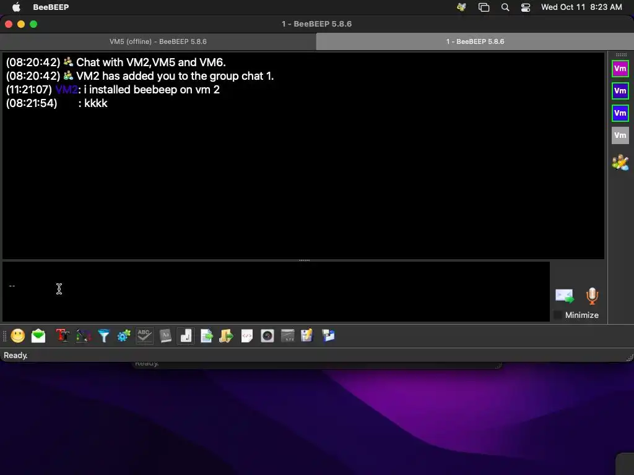Switch to VM5 (offline) chat tab
The width and height of the screenshot is (634, 475).
coord(158,41)
